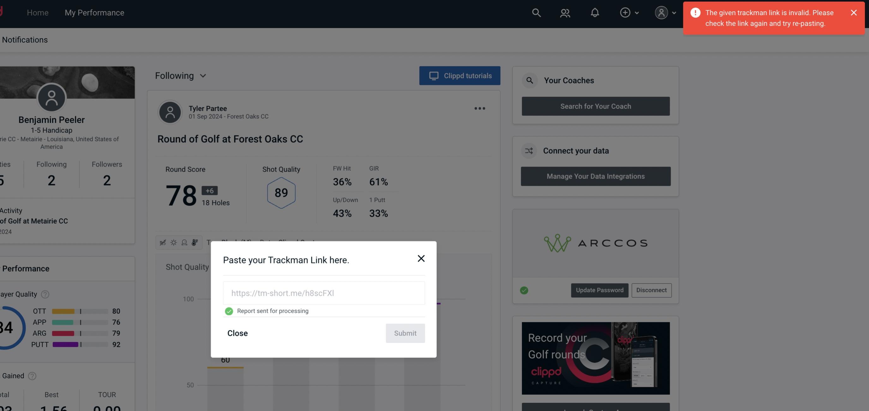Click the search icon in the top navigation
This screenshot has height=411, width=869.
[x=536, y=12]
